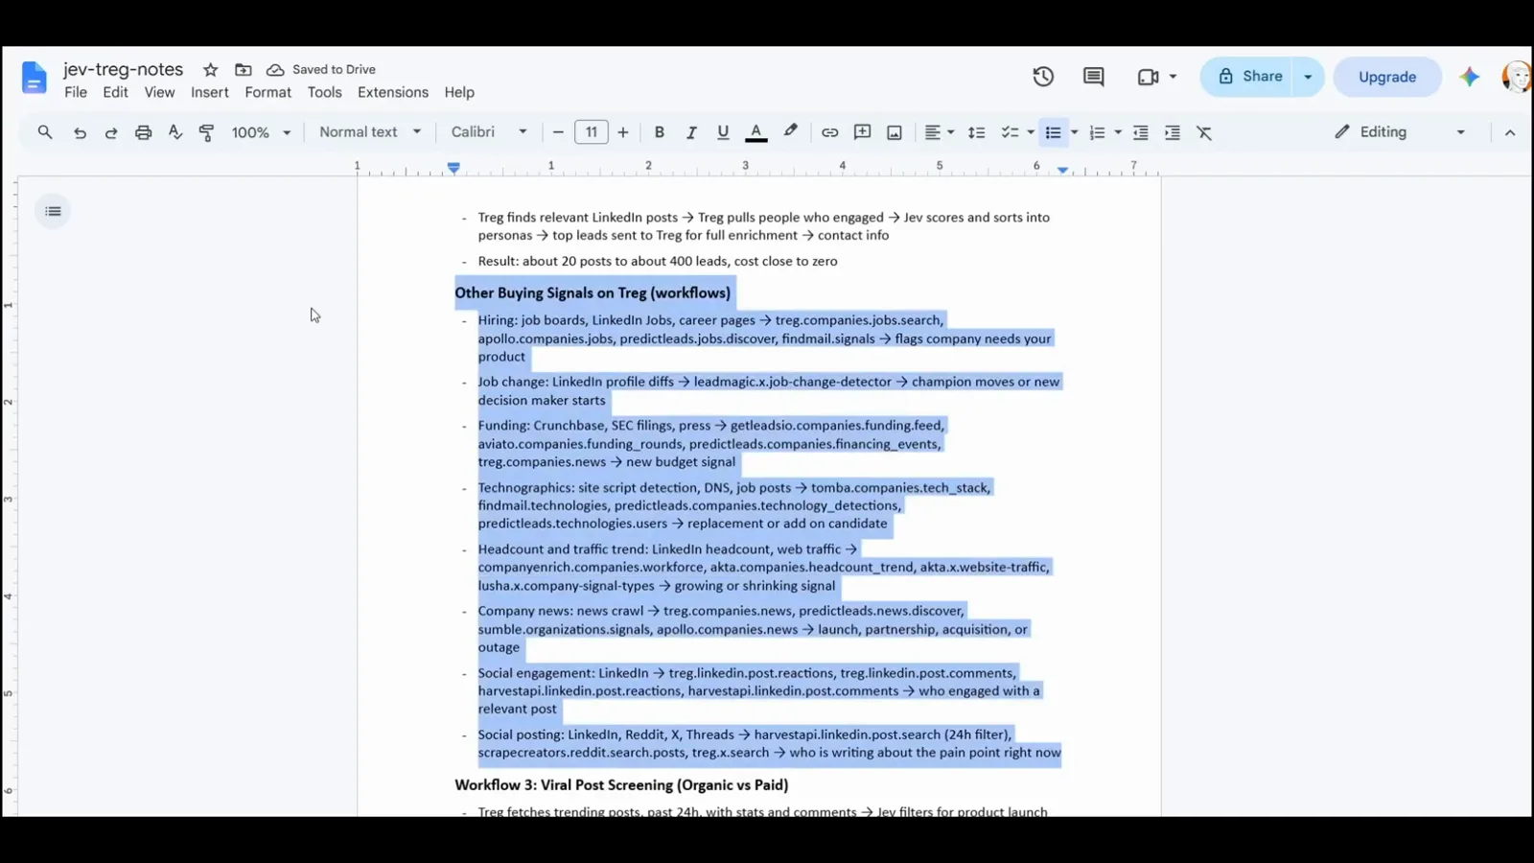Click the Saved to Drive status
Screen dimensions: 1534x863
point(321,70)
